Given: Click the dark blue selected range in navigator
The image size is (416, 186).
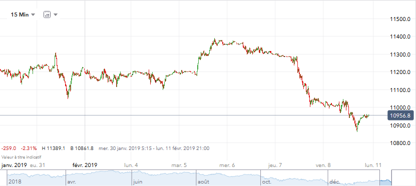Looking at the screenshot, I should 385,178.
